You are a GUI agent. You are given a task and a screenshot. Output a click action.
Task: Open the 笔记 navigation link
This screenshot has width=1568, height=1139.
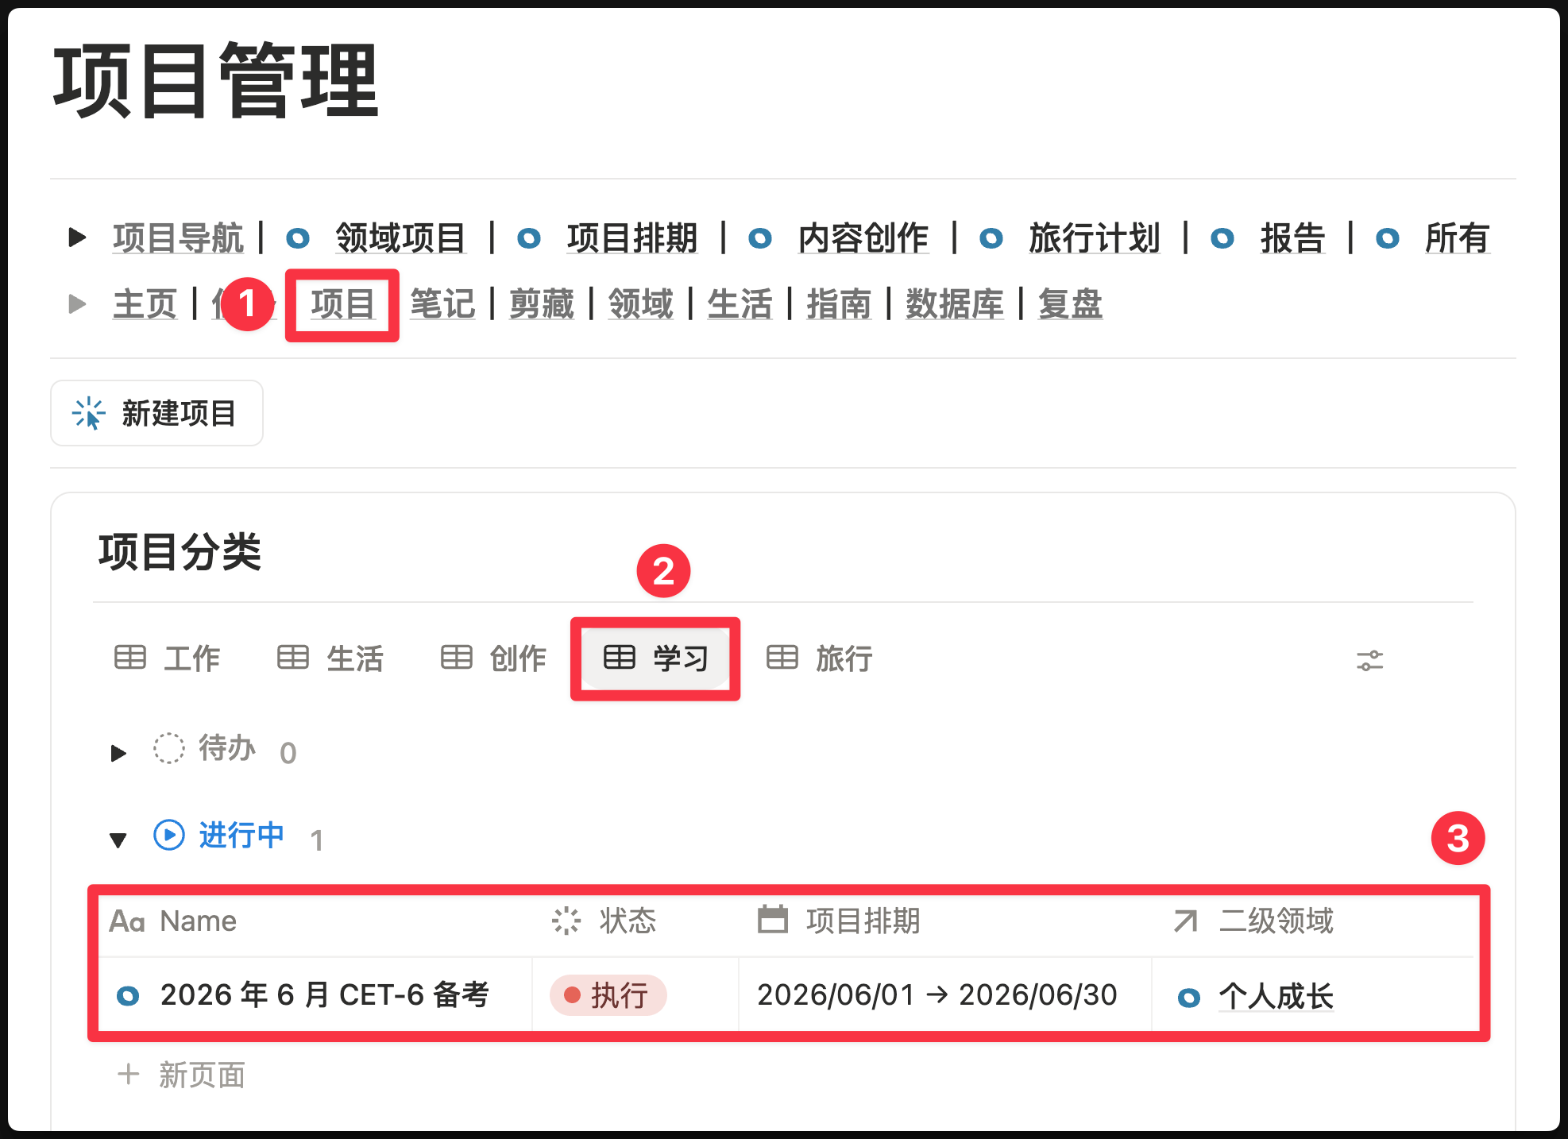click(x=442, y=304)
